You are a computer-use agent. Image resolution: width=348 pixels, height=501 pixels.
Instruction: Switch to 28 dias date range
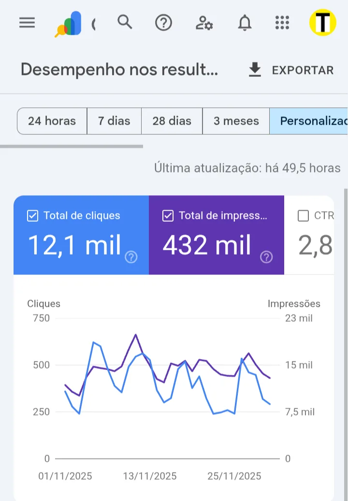[172, 121]
